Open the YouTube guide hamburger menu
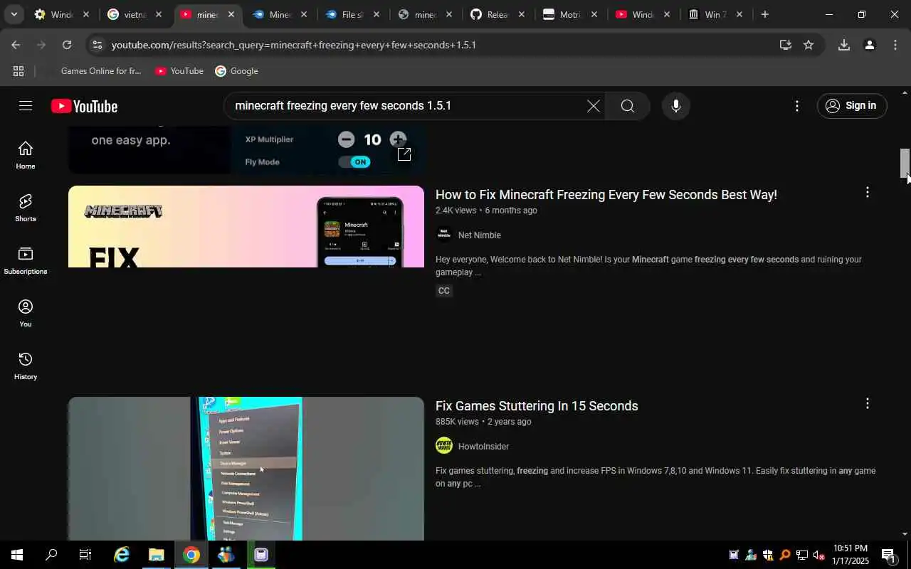 [x=26, y=106]
